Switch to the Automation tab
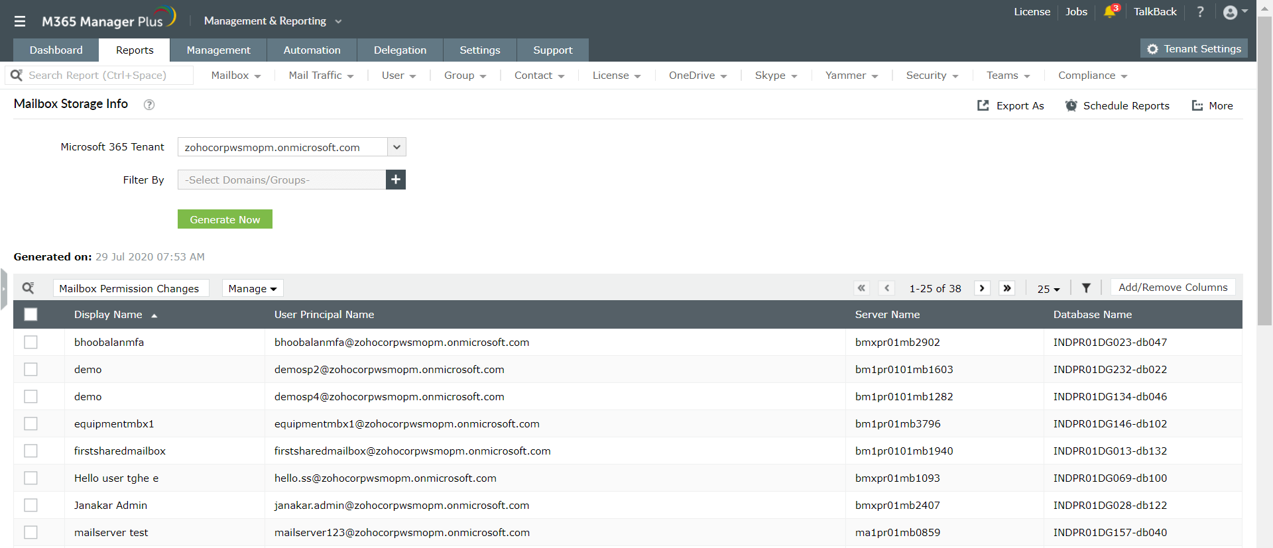The image size is (1273, 548). (312, 50)
